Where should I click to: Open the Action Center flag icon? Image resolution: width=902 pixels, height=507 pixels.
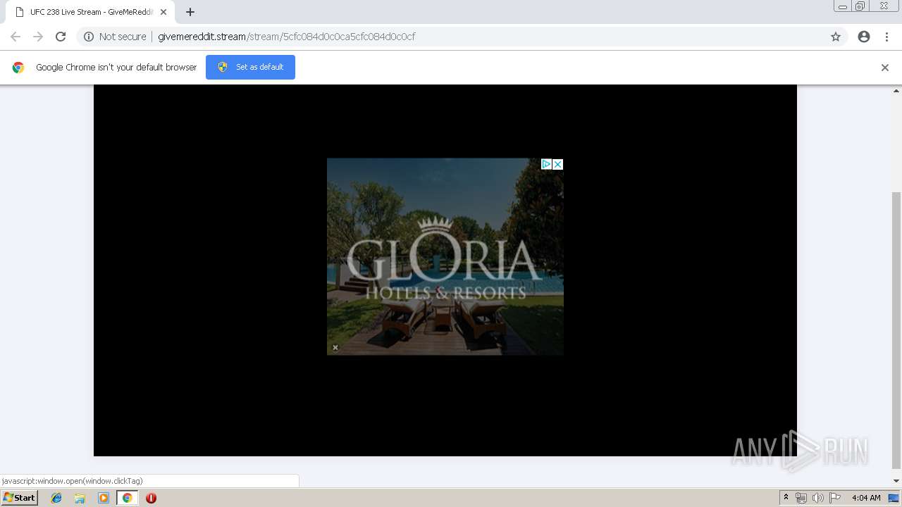coord(835,498)
